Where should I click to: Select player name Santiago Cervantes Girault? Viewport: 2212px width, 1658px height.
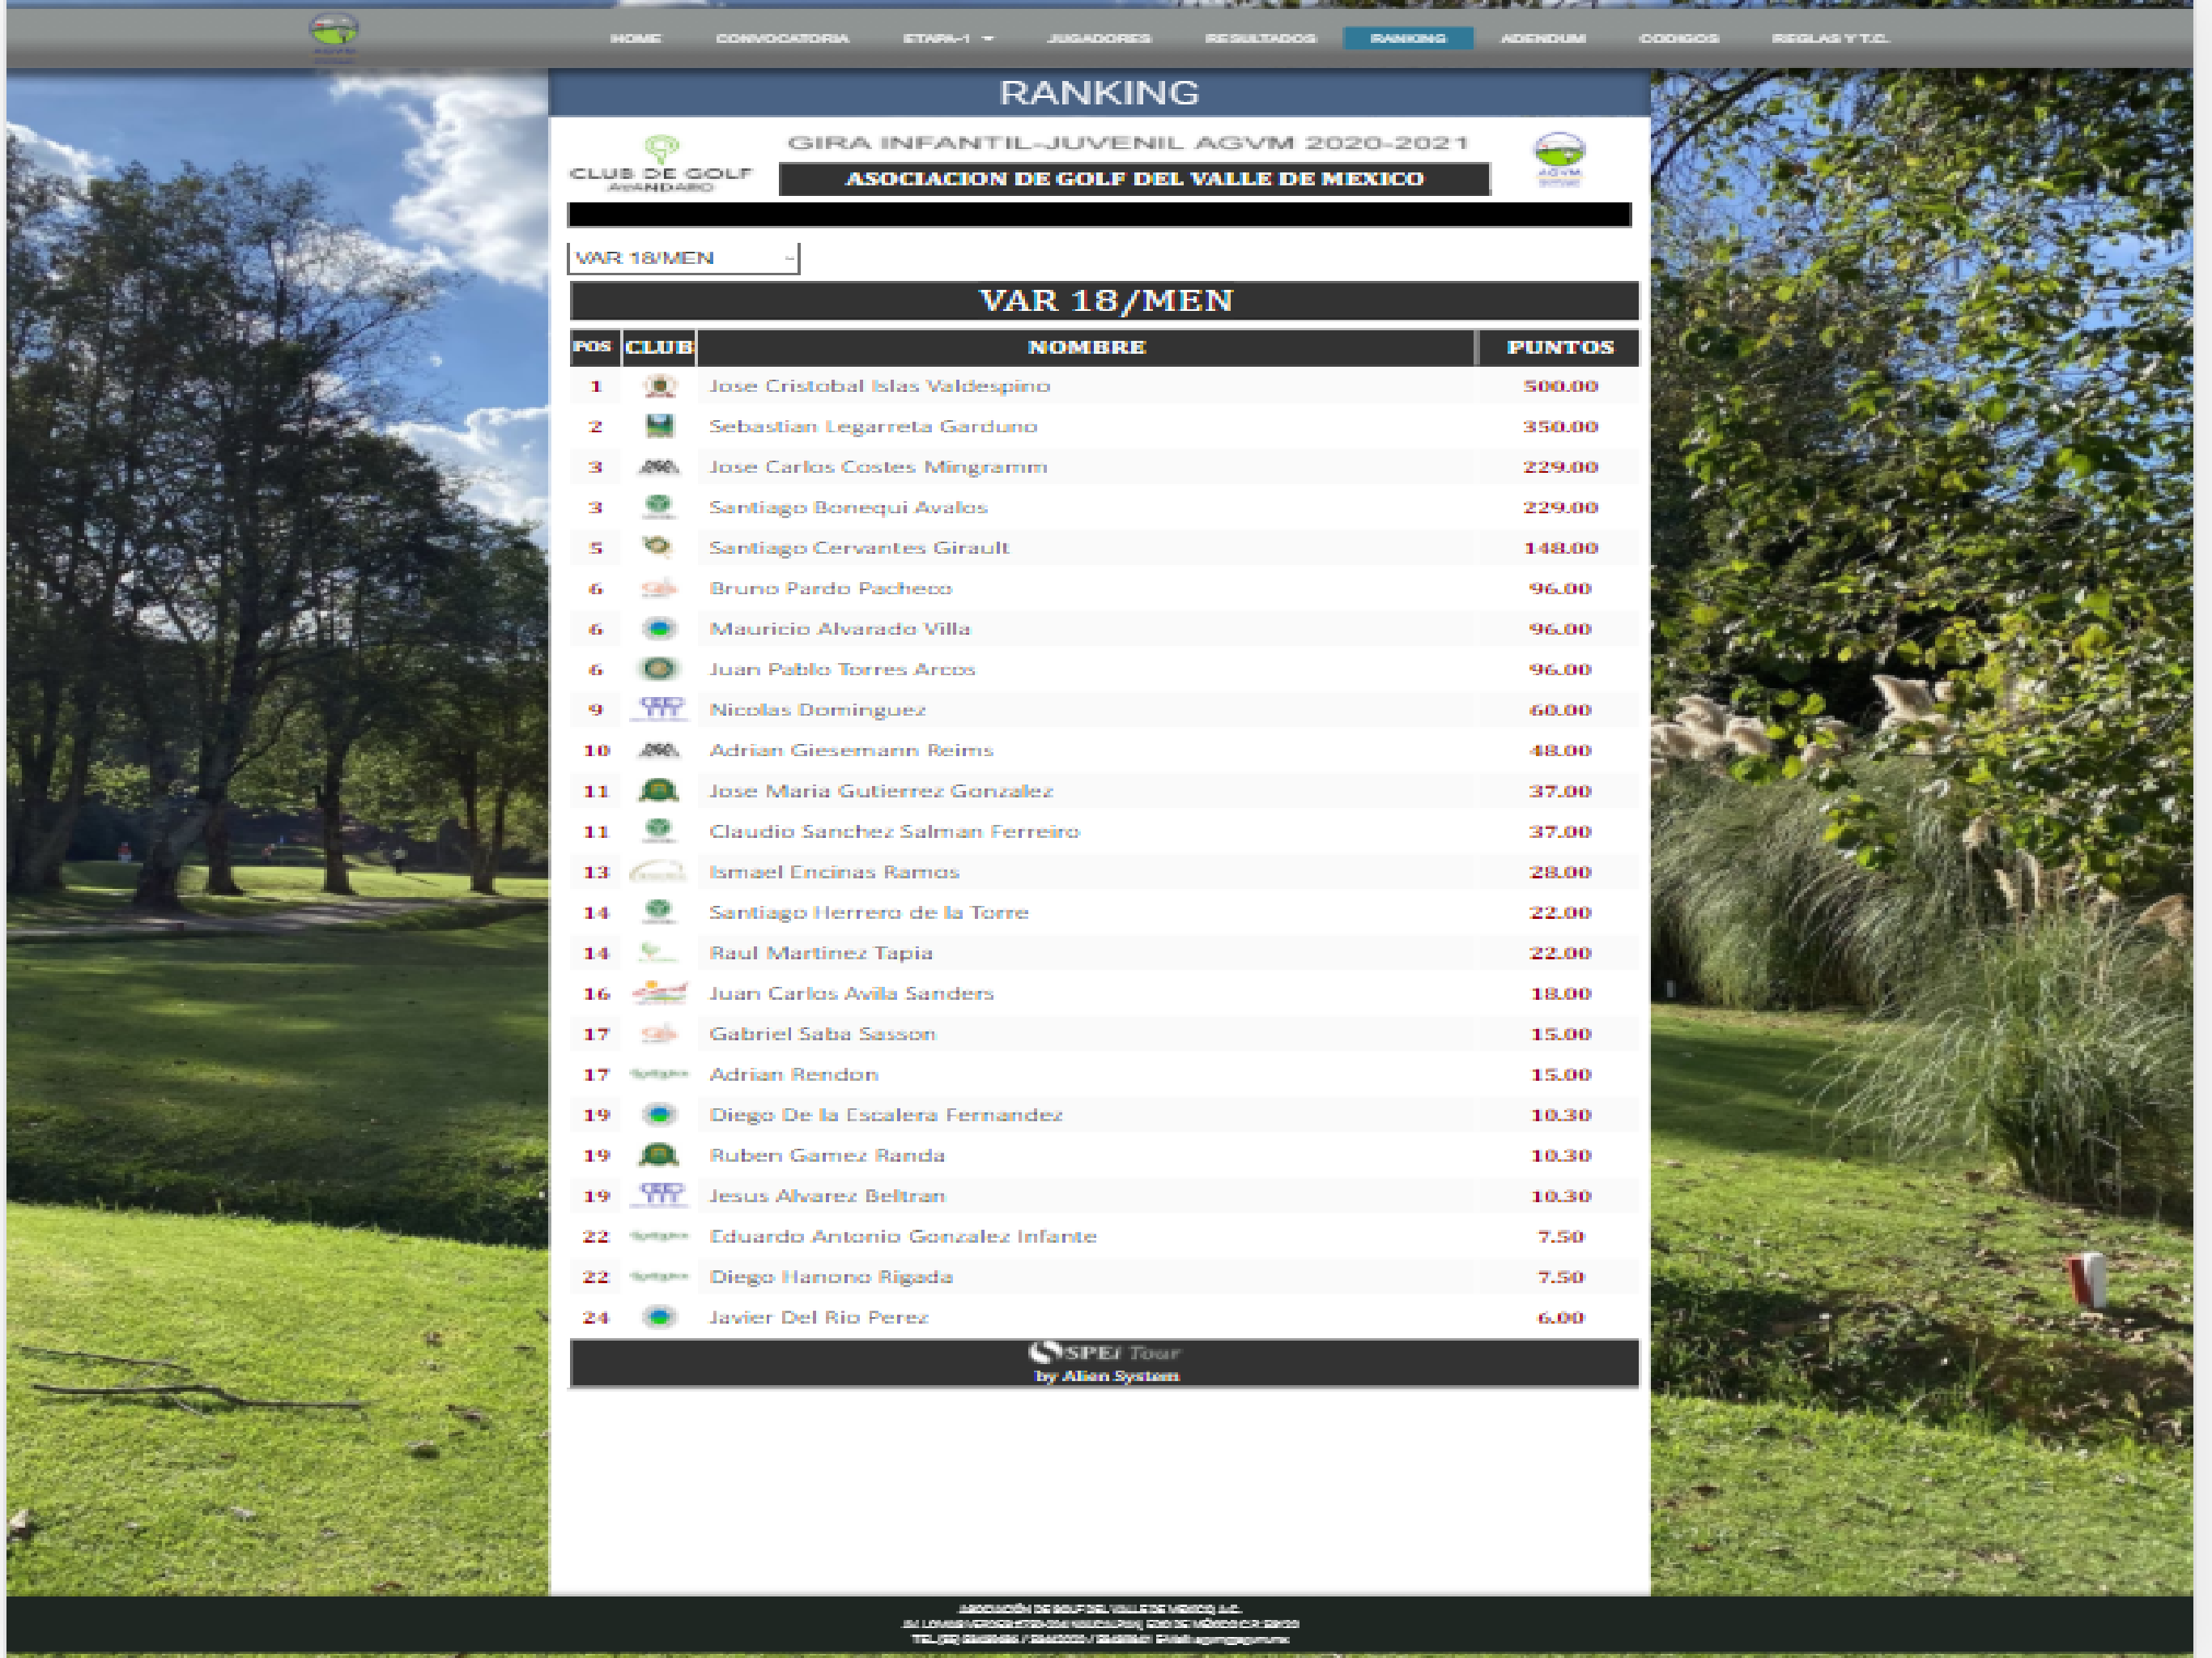859,548
